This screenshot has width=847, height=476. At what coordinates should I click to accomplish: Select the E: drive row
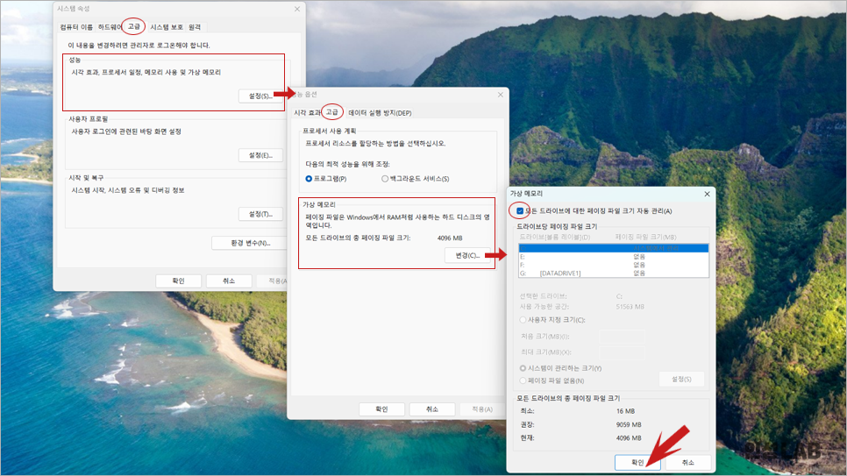coord(614,257)
